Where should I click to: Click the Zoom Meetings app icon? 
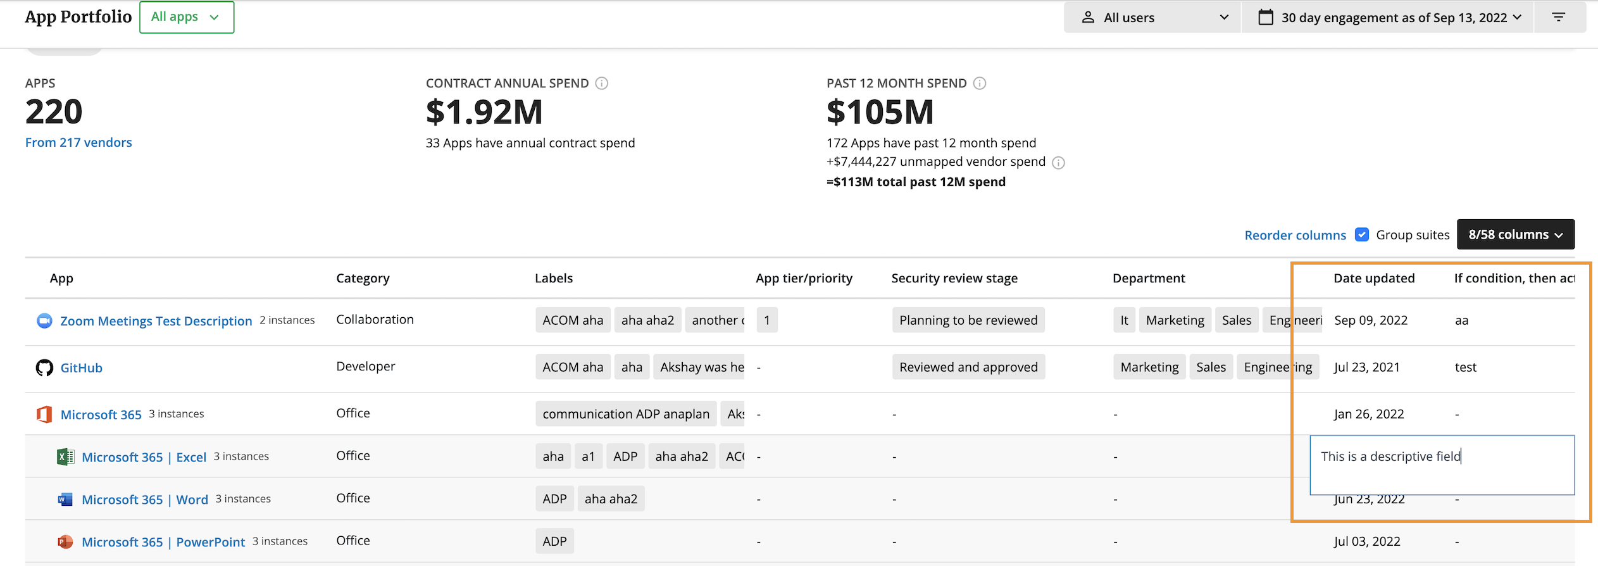[x=44, y=320]
